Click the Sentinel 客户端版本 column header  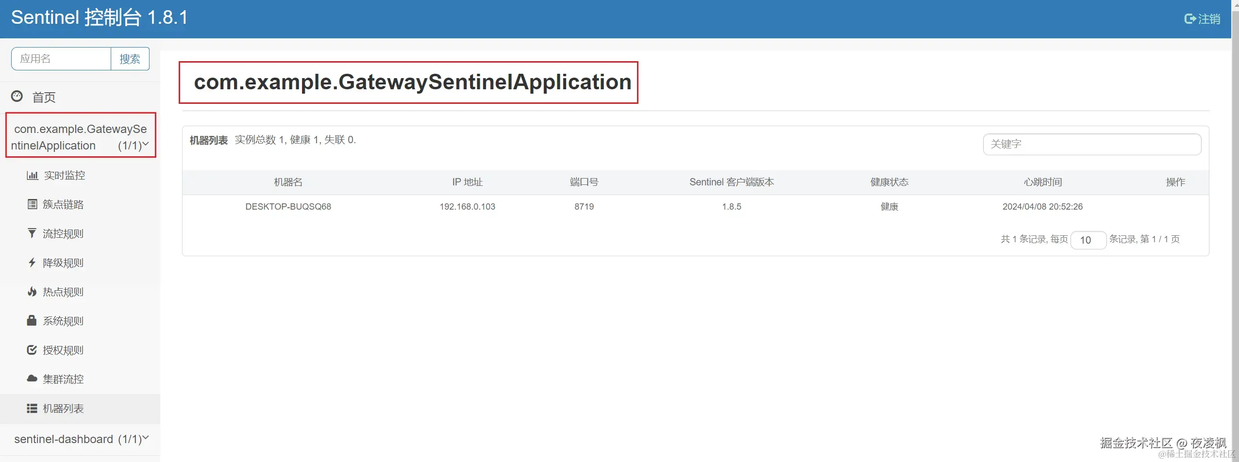(732, 182)
